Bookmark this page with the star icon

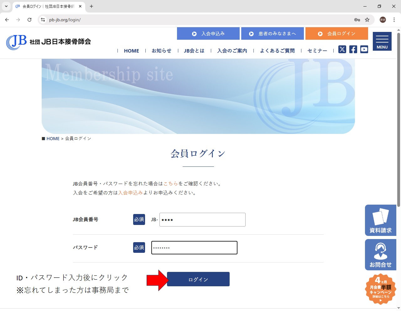pos(367,20)
